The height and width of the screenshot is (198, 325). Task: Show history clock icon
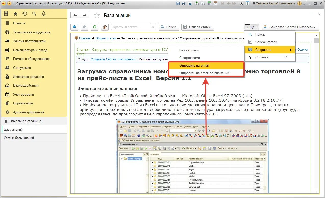[x=25, y=14]
